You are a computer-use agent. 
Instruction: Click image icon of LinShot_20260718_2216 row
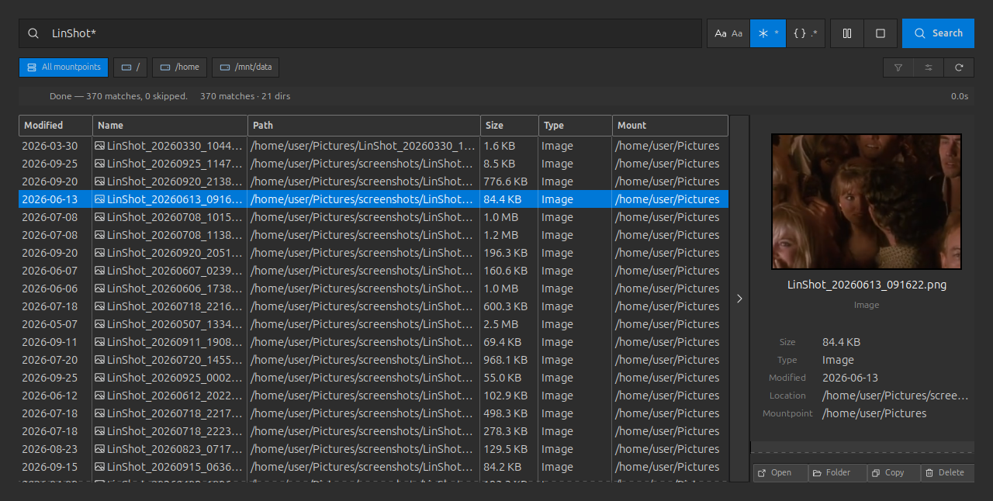99,306
